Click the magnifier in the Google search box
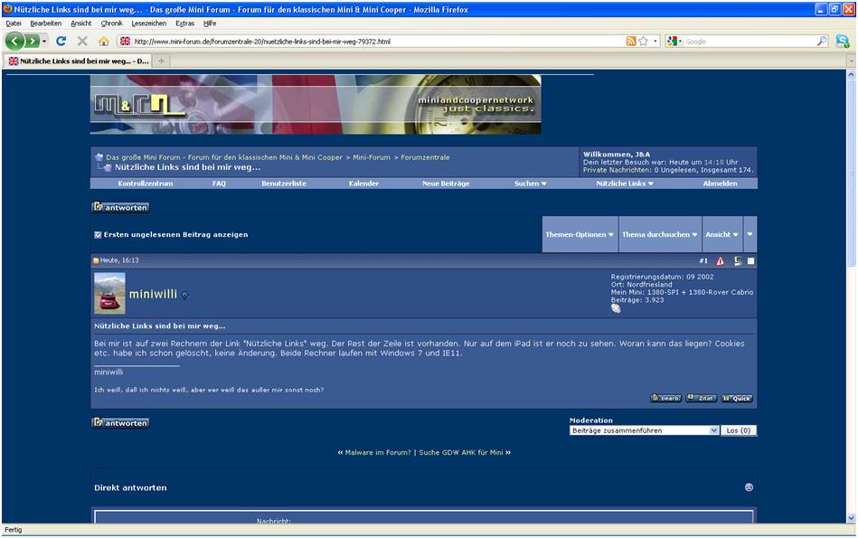The width and height of the screenshot is (858, 538). 822,41
